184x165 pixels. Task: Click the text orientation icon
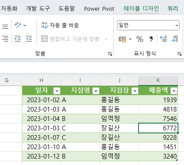(18, 25)
